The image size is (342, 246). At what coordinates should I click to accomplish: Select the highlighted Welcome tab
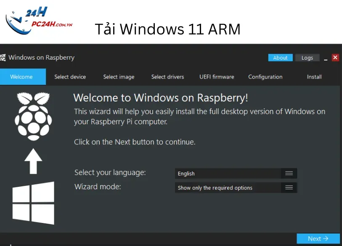point(23,77)
